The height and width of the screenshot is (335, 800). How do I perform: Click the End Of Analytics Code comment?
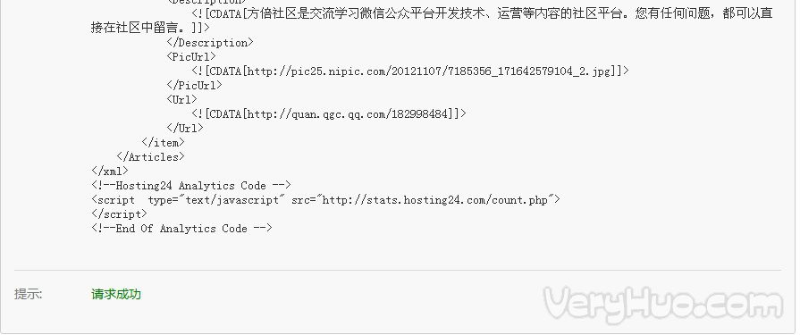[x=181, y=228]
